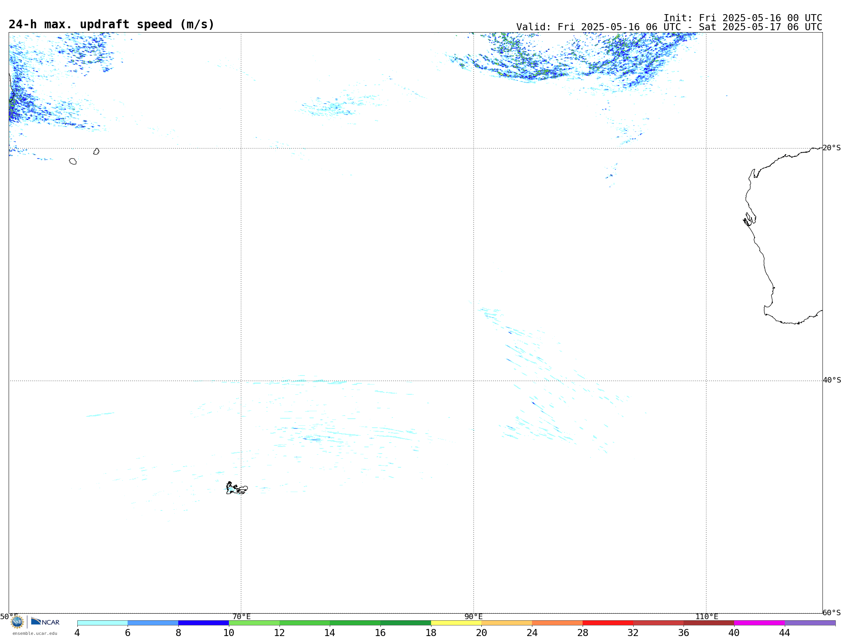Click the colorbar tick label '4'

77,633
